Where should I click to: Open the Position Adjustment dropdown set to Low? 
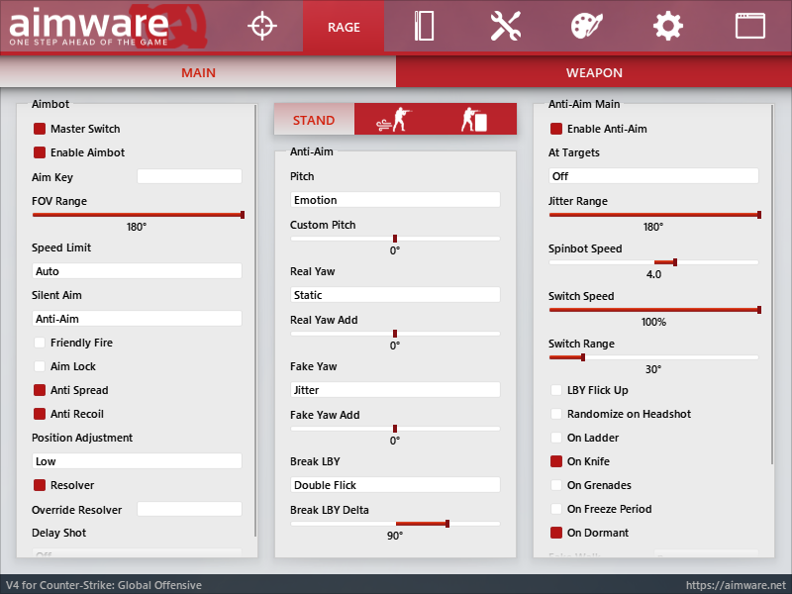click(137, 460)
